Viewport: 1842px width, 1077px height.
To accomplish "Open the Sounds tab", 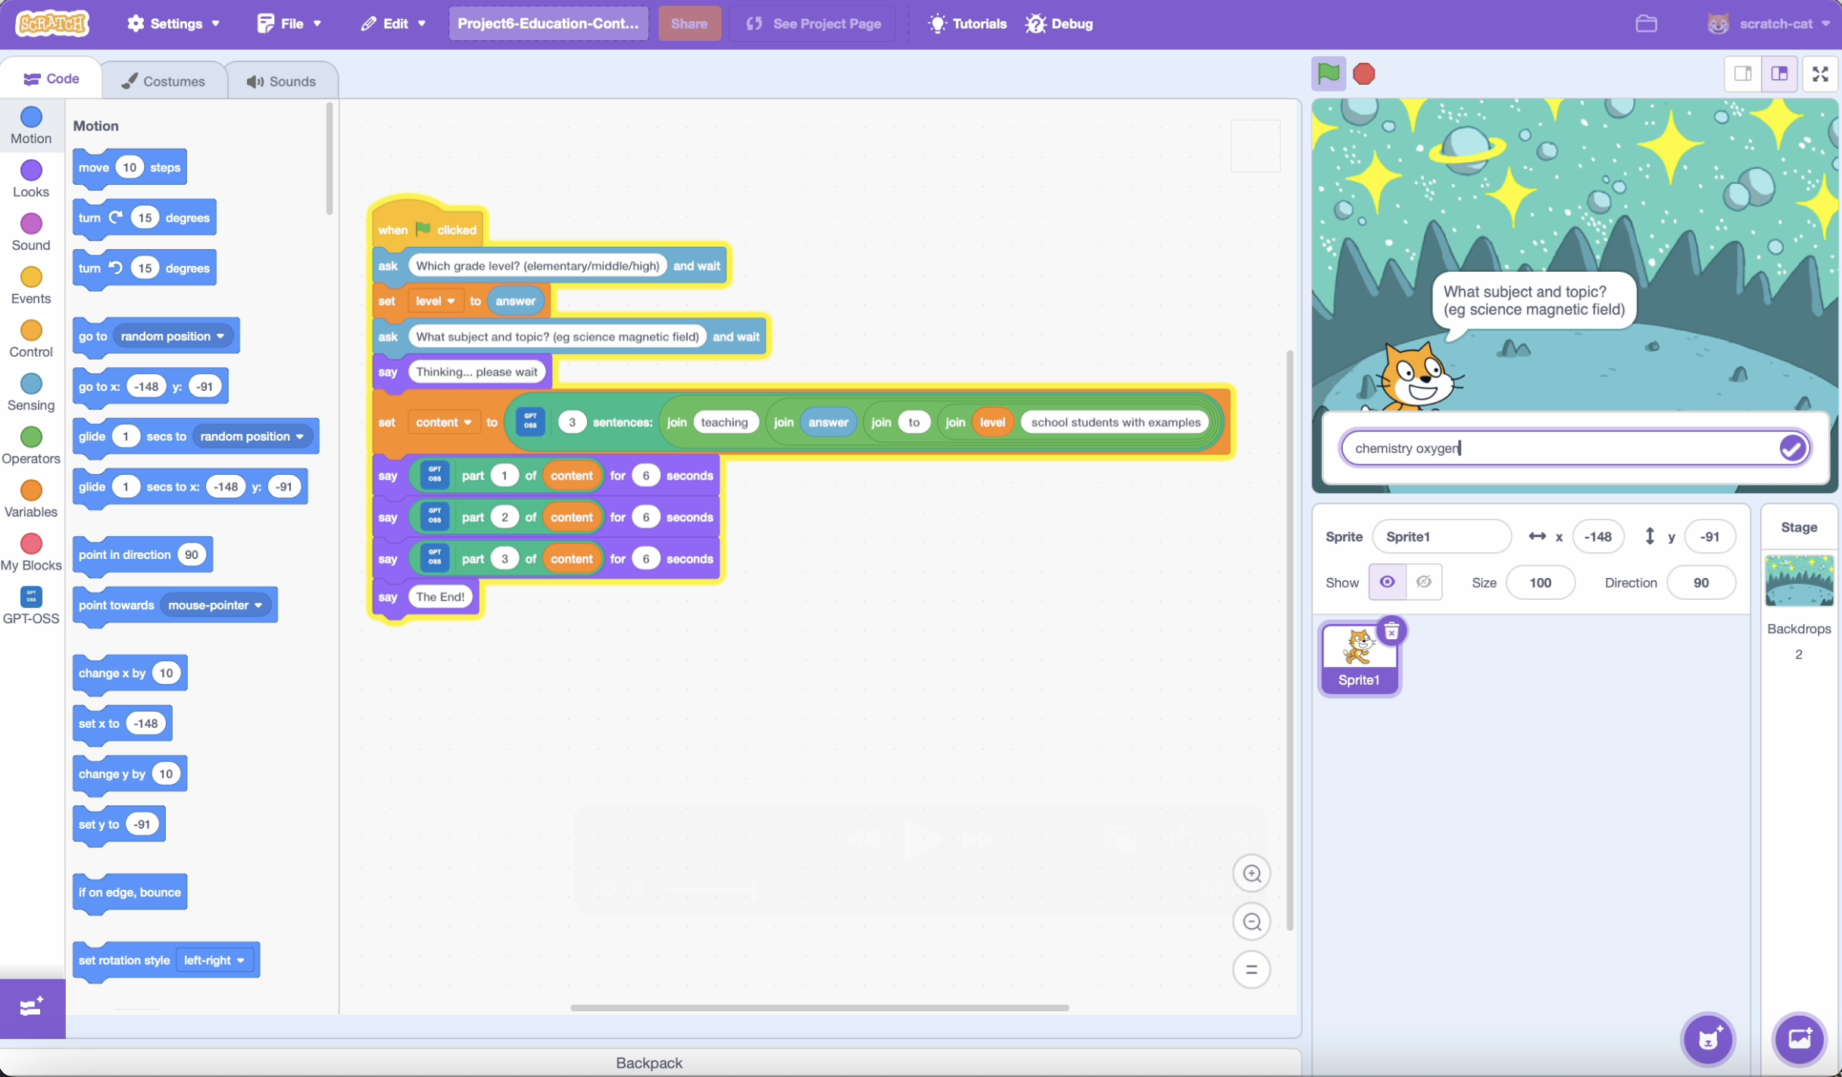I will point(281,81).
